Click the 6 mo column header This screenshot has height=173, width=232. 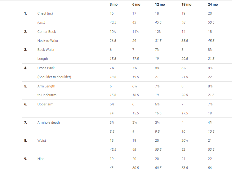[x=136, y=4]
